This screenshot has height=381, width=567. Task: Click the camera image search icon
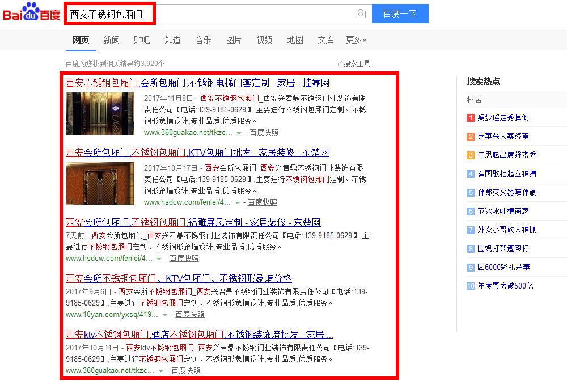360,14
